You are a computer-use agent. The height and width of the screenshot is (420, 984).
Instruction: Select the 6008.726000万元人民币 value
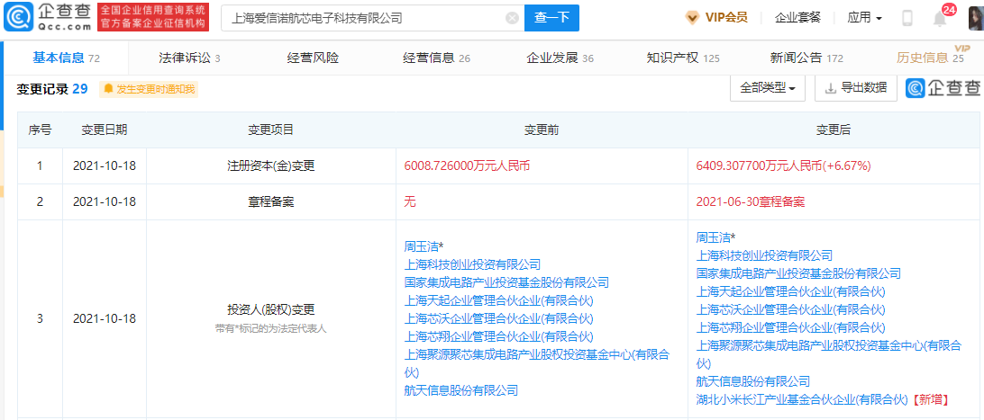click(468, 165)
